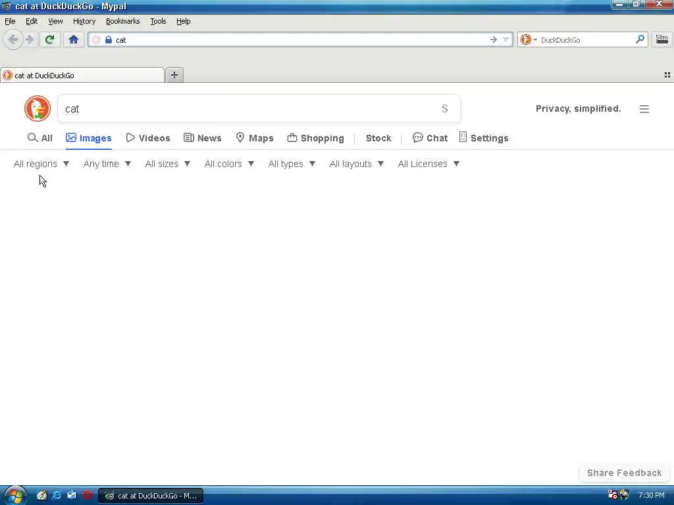Screen dimensions: 674x505
Task: Open a new tab with the plus button
Action: coord(174,75)
